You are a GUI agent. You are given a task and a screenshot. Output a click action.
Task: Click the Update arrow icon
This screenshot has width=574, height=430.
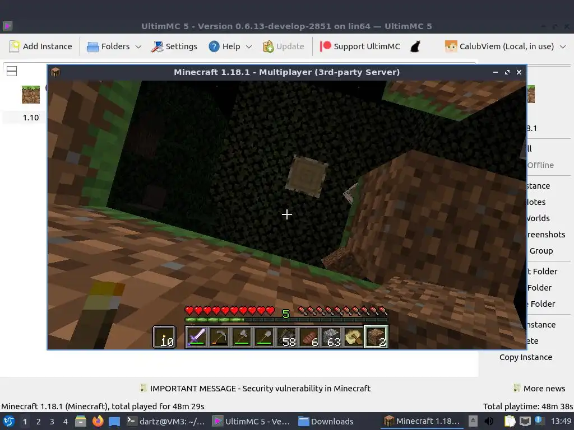pyautogui.click(x=269, y=46)
